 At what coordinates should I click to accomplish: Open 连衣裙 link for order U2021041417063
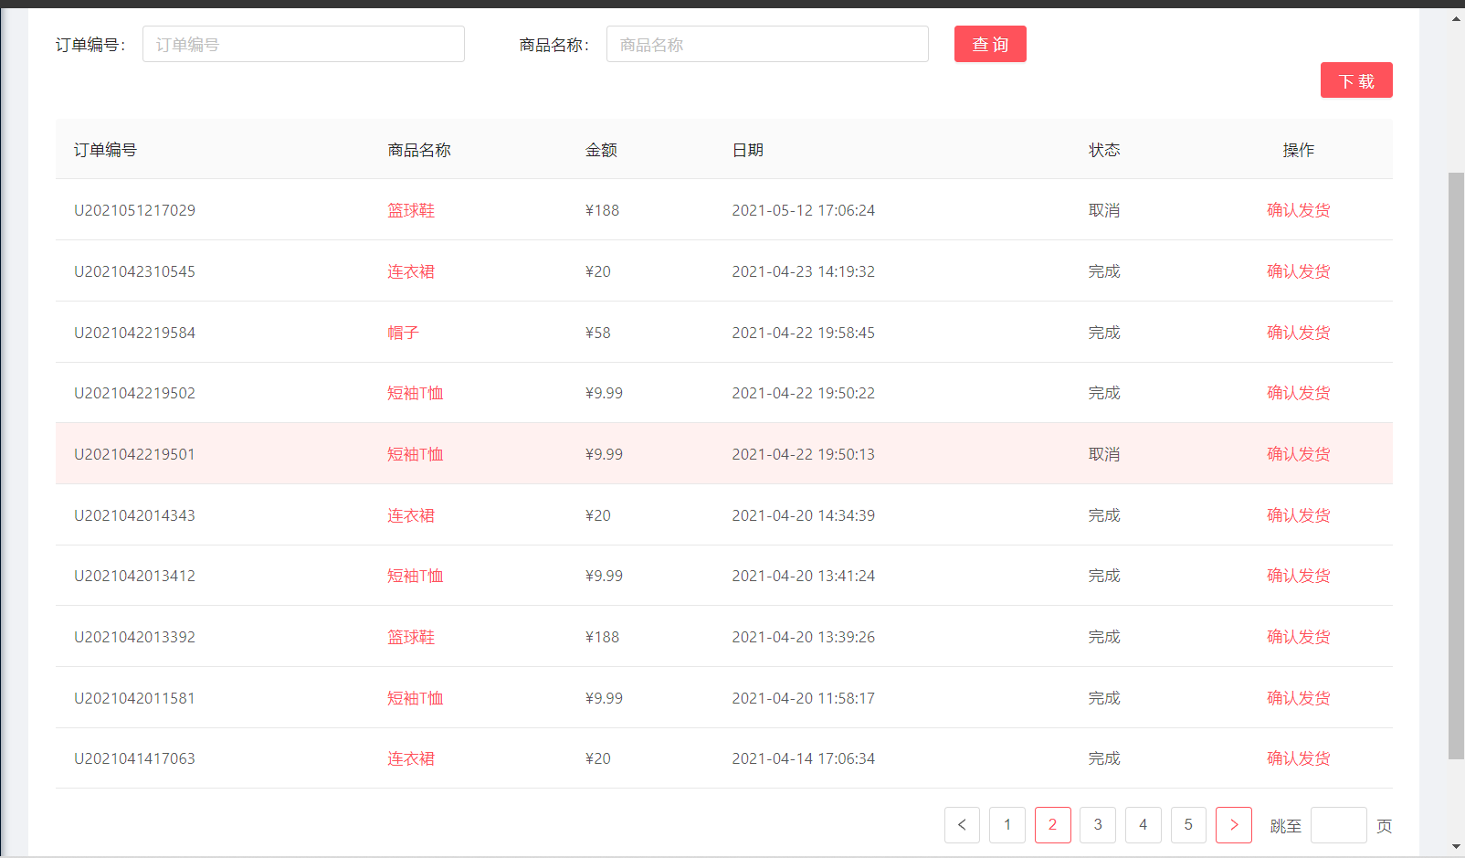coord(411,758)
